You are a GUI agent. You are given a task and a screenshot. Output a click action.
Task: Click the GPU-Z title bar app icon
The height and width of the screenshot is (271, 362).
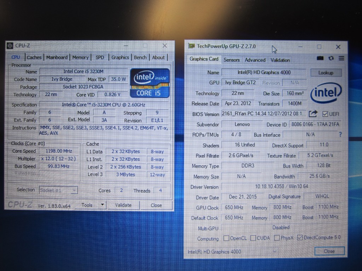(x=191, y=46)
